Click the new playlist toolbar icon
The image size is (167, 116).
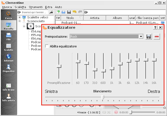[58, 12]
